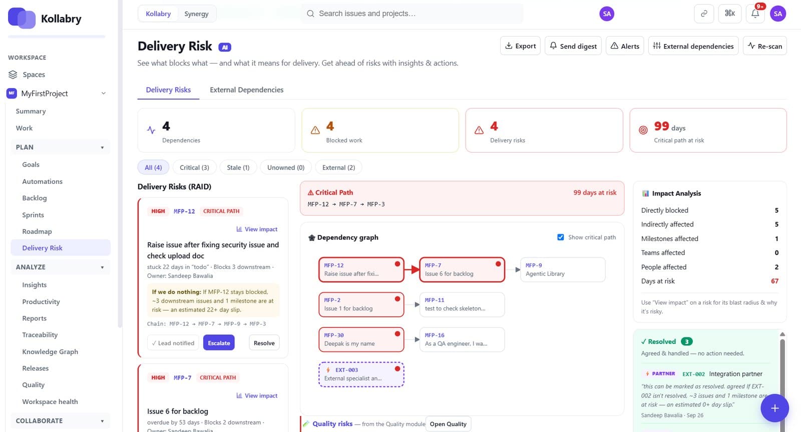801x432 pixels.
Task: Select the Delivery Risks tab
Action: [x=168, y=89]
